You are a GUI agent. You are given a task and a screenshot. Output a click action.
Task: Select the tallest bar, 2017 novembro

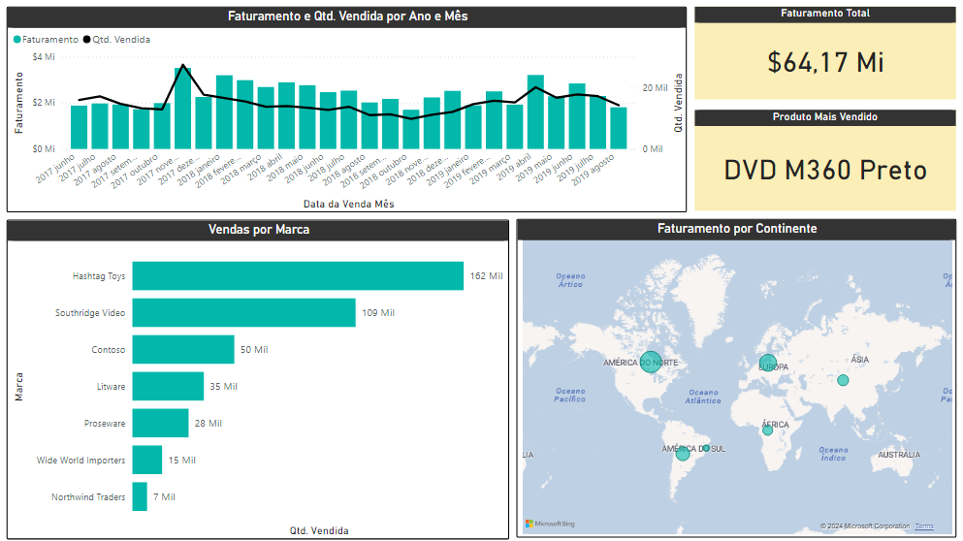pyautogui.click(x=183, y=108)
